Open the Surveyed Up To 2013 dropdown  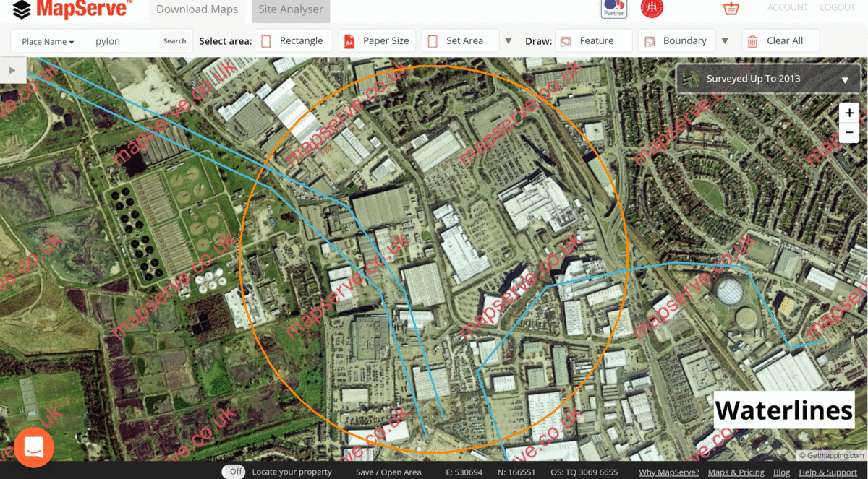point(767,79)
